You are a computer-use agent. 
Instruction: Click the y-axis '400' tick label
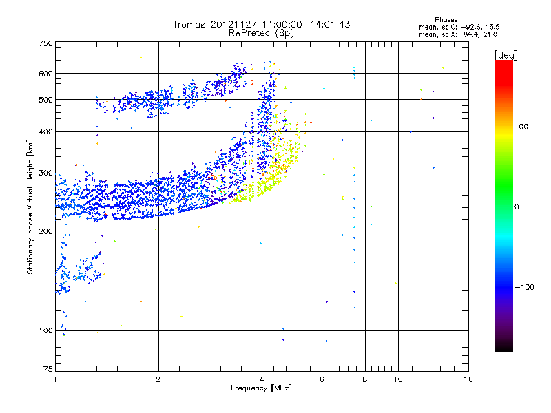[46, 131]
